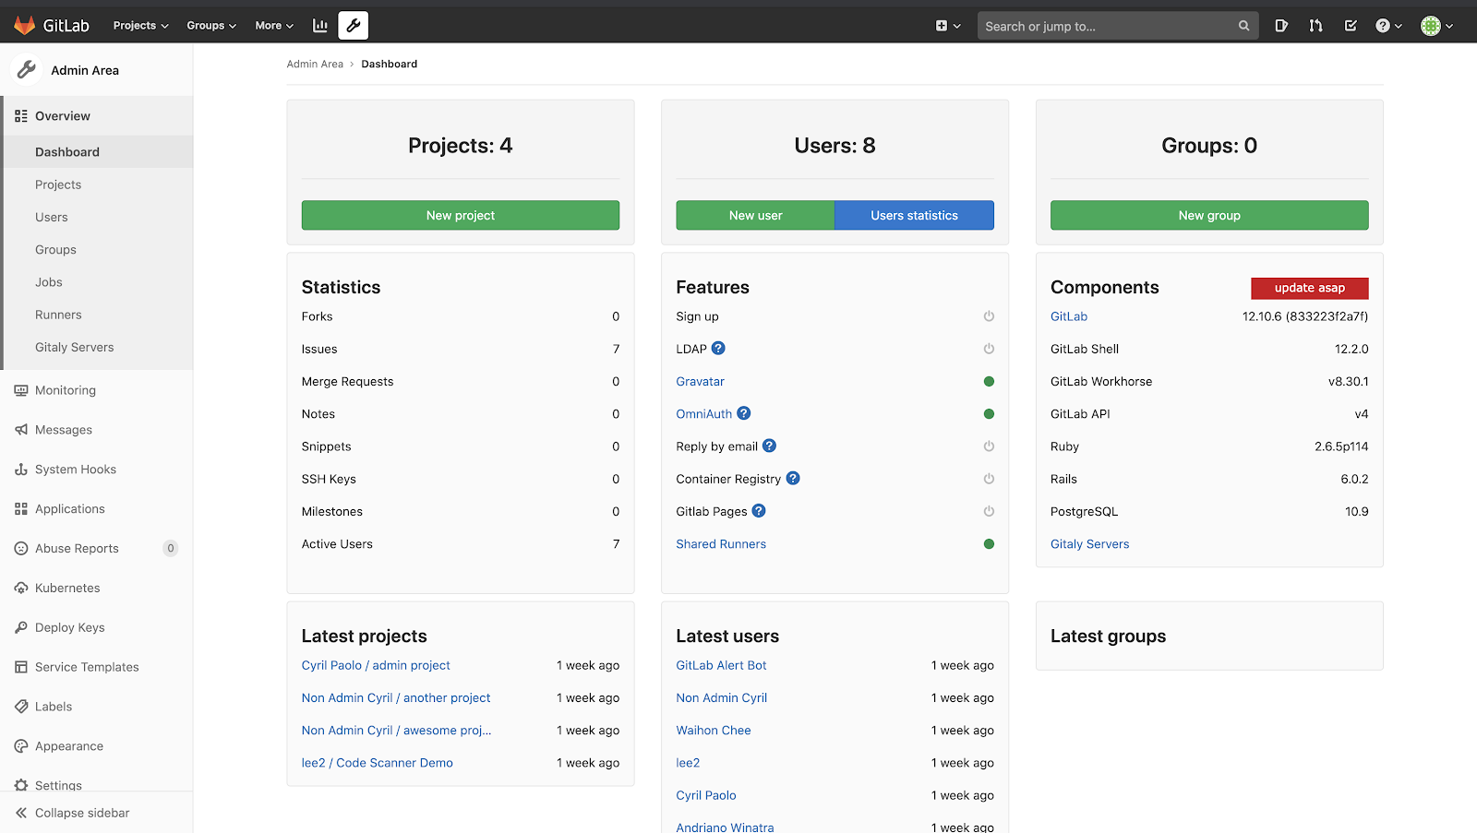Image resolution: width=1477 pixels, height=833 pixels.
Task: Click the Shared Runners green dot
Action: tap(989, 544)
